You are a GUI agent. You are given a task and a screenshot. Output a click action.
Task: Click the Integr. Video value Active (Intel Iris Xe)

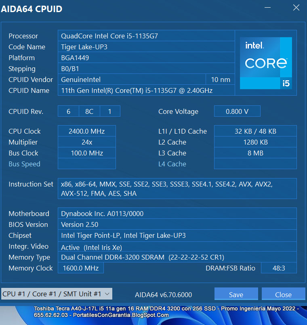pos(177,247)
